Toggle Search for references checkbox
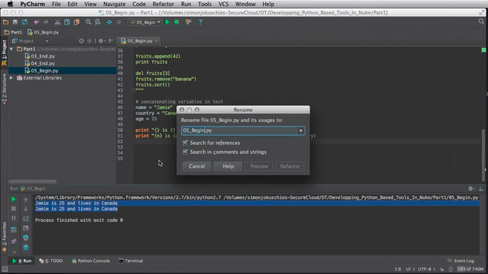 (185, 143)
